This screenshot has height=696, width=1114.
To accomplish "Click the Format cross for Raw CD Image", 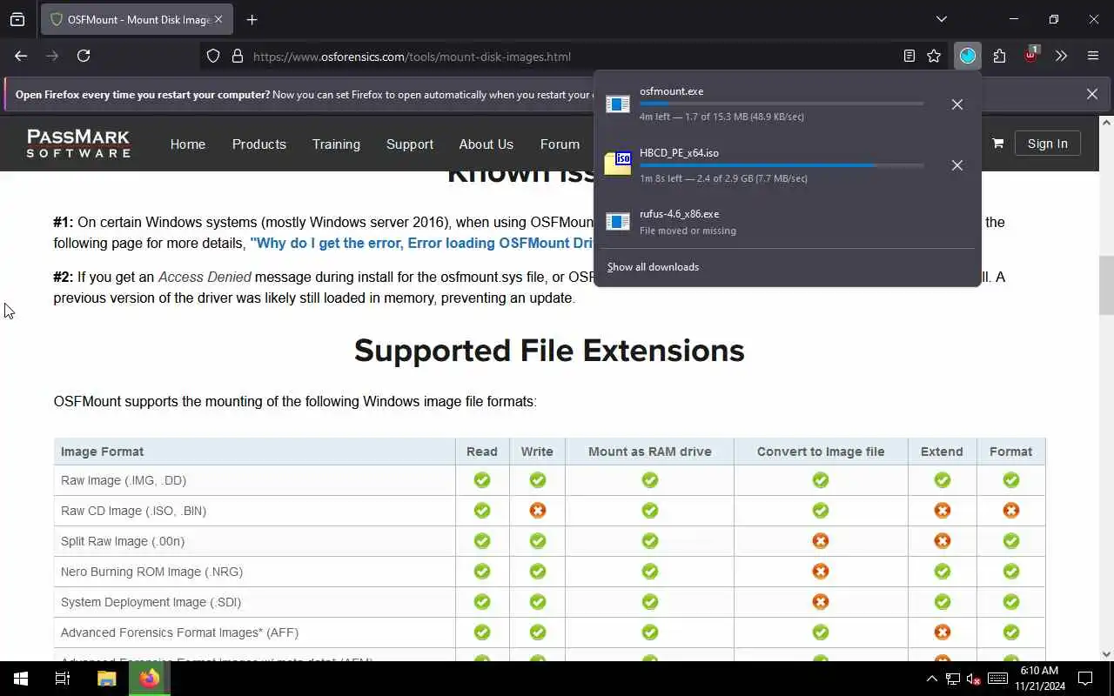I will click(1010, 511).
